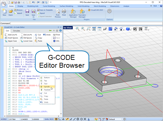Switch to the Curve Modeling tab
163x121 pixels.
click(x=49, y=6)
